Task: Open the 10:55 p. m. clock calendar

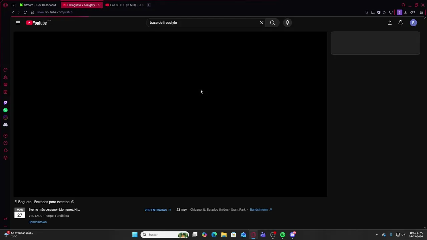Action: point(416,235)
